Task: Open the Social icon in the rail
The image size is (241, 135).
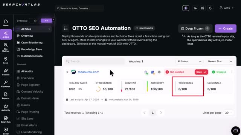Action: (x=6, y=131)
